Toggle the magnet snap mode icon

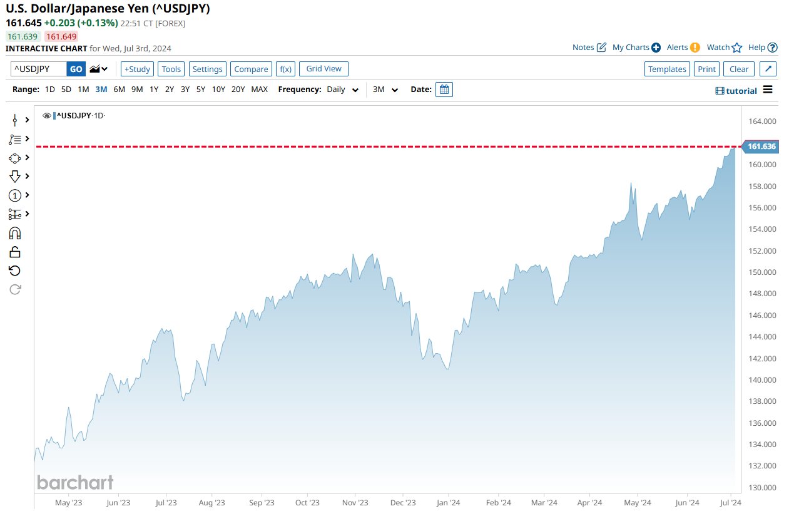tap(15, 233)
